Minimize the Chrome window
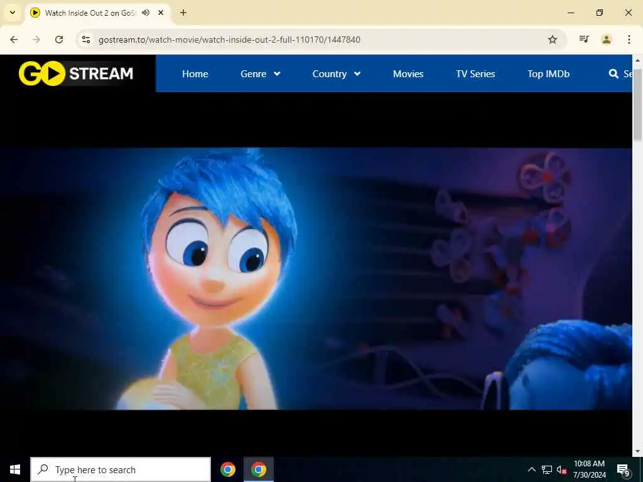This screenshot has height=482, width=643. (x=571, y=13)
